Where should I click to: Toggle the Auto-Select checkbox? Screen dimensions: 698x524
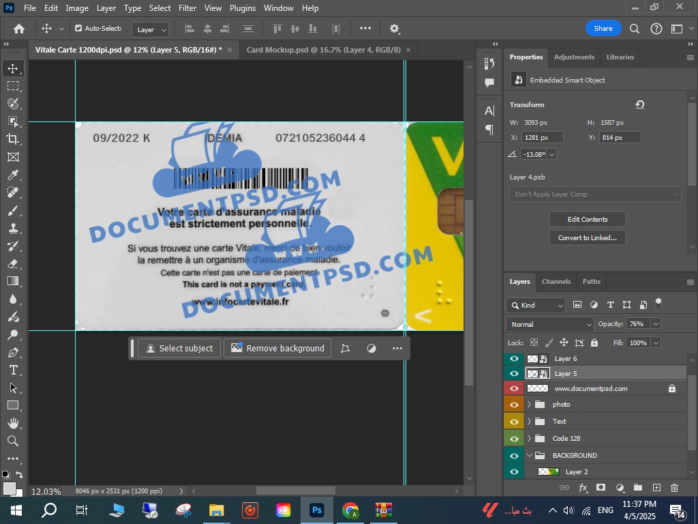click(78, 28)
